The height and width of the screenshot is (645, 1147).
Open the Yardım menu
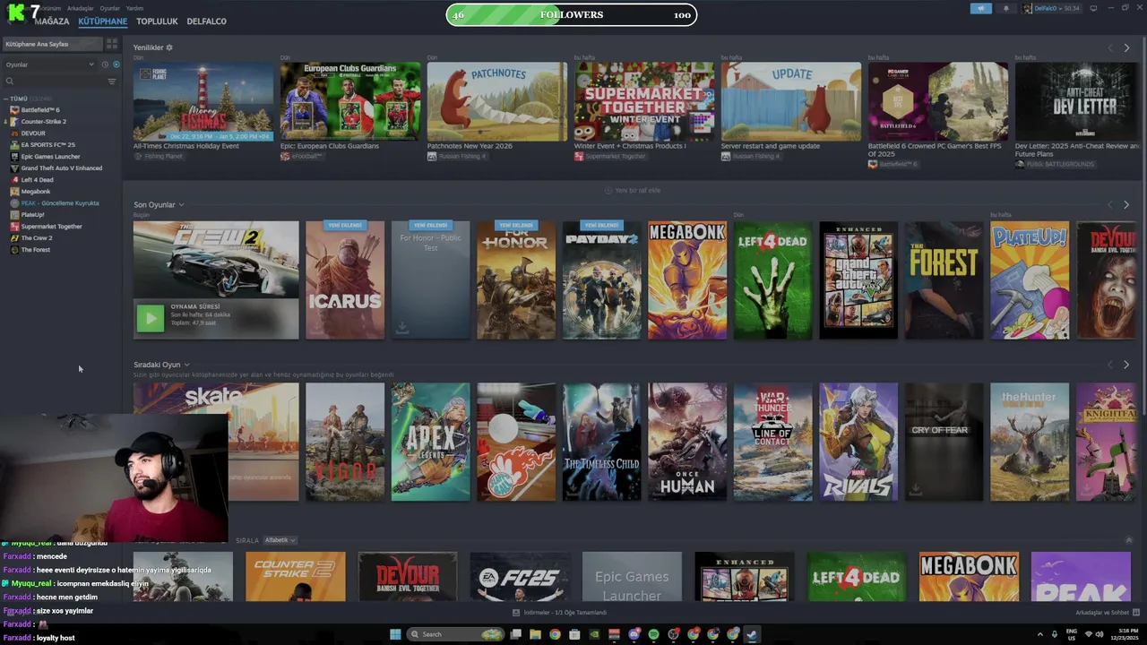(x=134, y=8)
